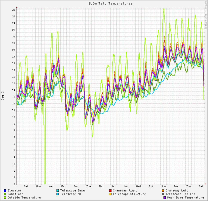This screenshot has width=208, height=201.
Task: Click the red arrow atop the y-axis
Action: [17, 7]
